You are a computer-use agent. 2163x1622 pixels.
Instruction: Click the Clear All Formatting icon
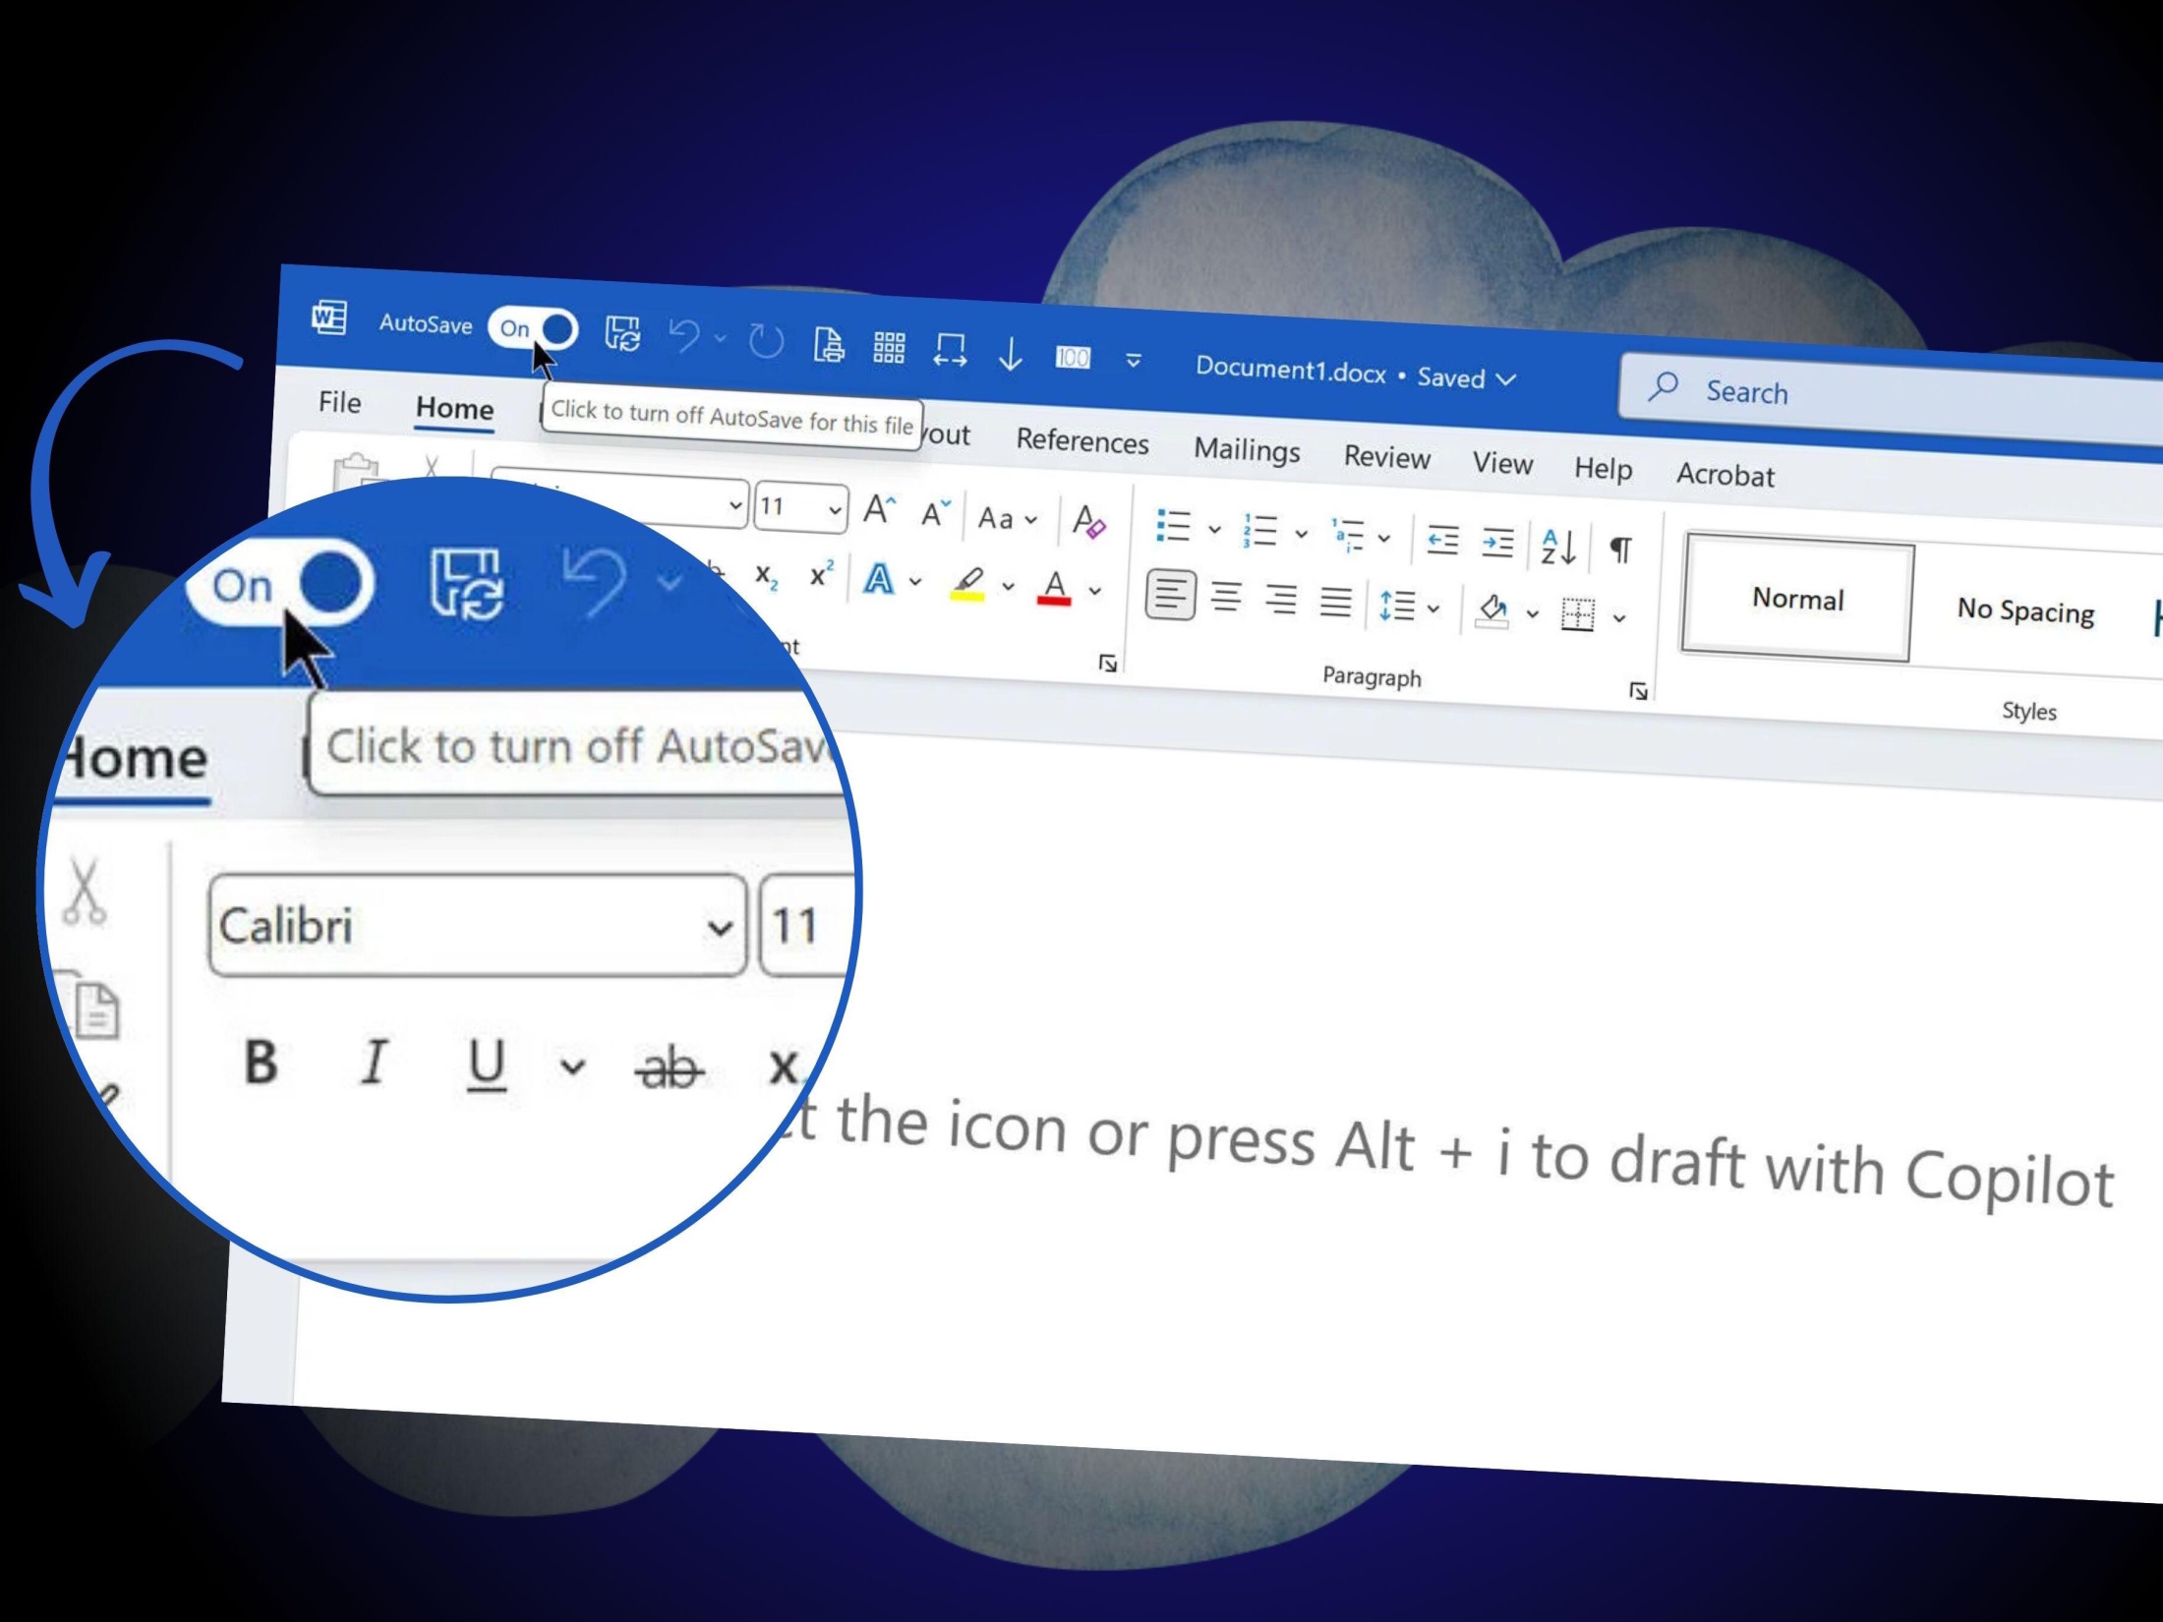(x=1088, y=522)
